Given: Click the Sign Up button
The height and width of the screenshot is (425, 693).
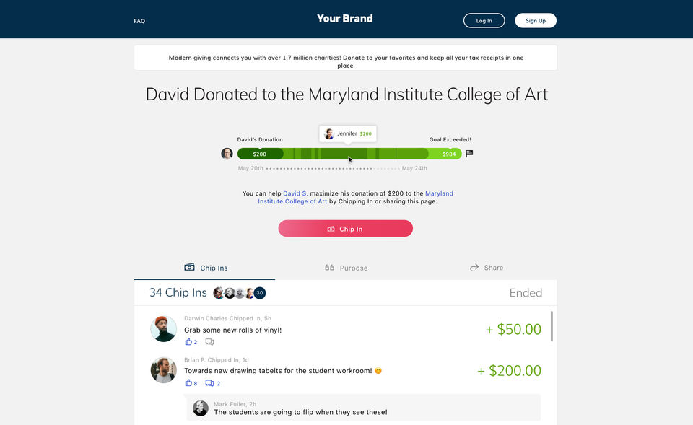Looking at the screenshot, I should pos(535,21).
